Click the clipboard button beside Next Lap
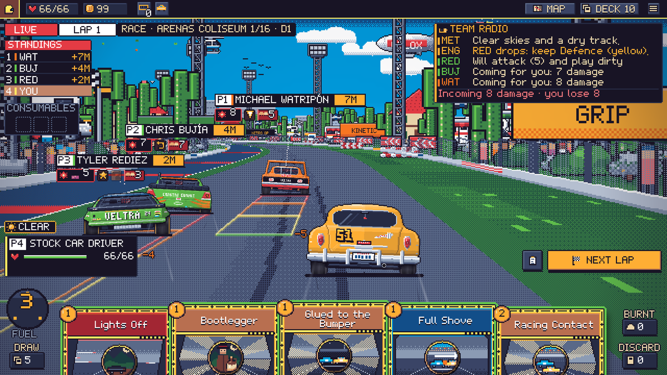This screenshot has width=667, height=375. [x=532, y=260]
